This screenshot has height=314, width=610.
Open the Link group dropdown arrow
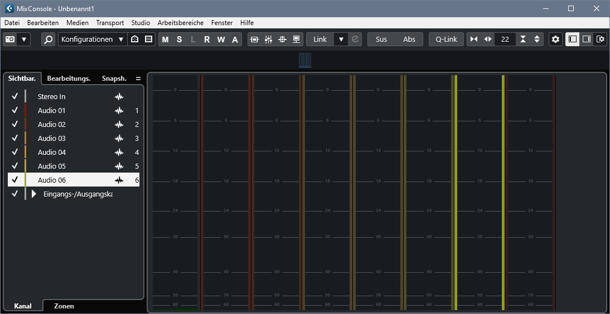[341, 40]
